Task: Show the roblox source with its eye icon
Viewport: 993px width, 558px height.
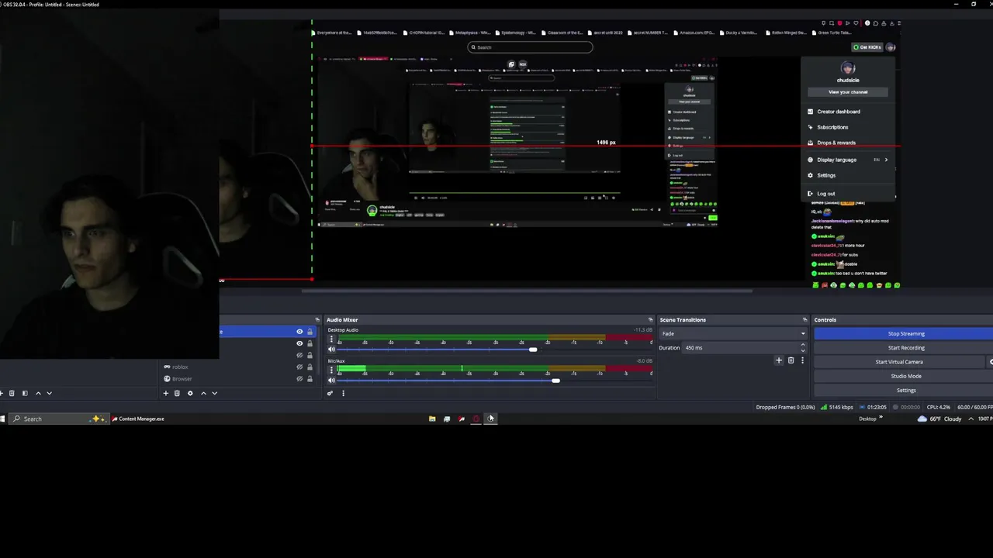Action: click(299, 367)
